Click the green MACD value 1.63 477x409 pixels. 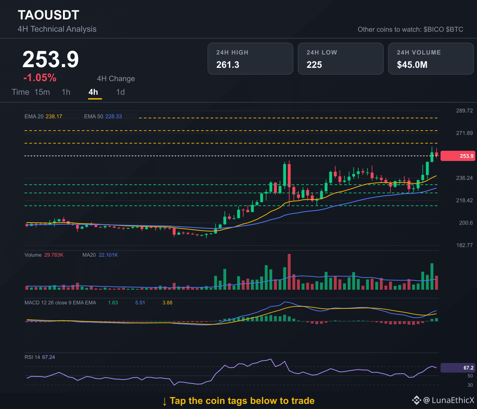(113, 303)
